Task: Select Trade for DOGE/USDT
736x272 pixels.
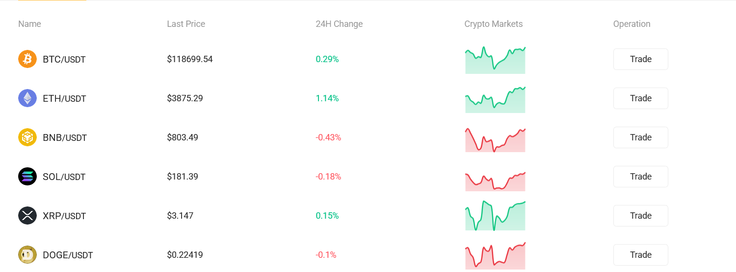Action: tap(640, 255)
